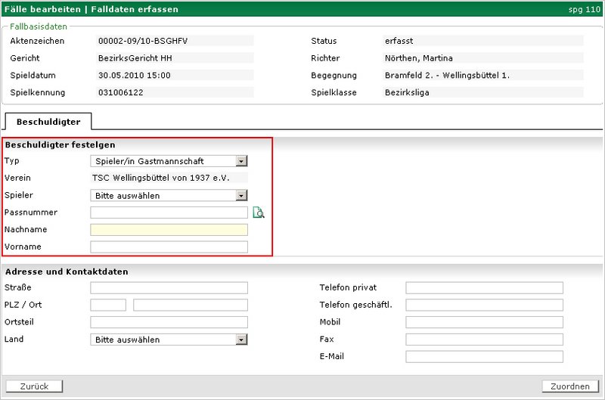Focus the Passnummer input field
Viewport: 605px width, 400px height.
[x=169, y=213]
